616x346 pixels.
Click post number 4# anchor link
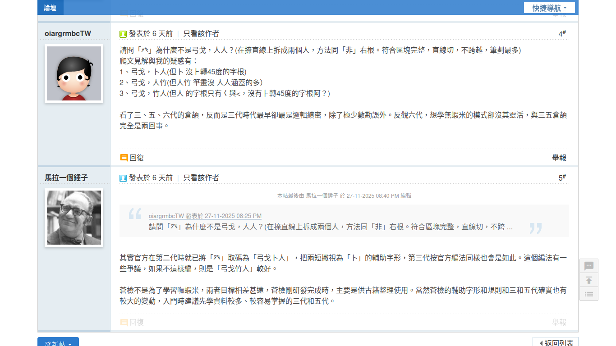pos(562,32)
